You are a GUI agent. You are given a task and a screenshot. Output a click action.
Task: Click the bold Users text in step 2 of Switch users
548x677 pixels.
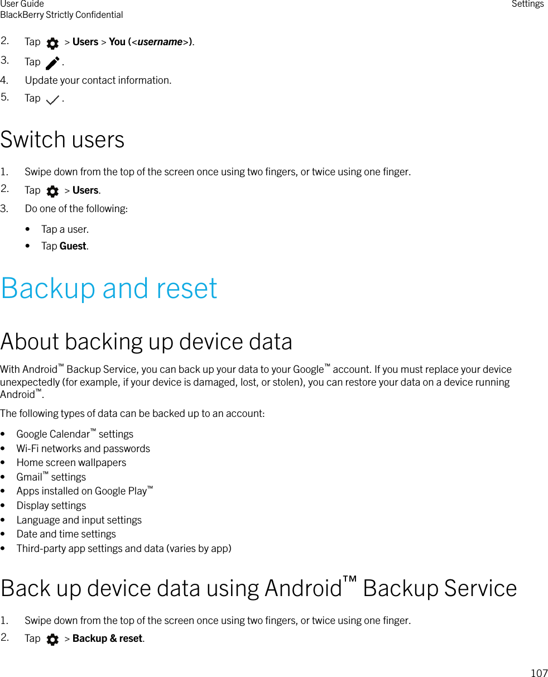click(x=85, y=190)
